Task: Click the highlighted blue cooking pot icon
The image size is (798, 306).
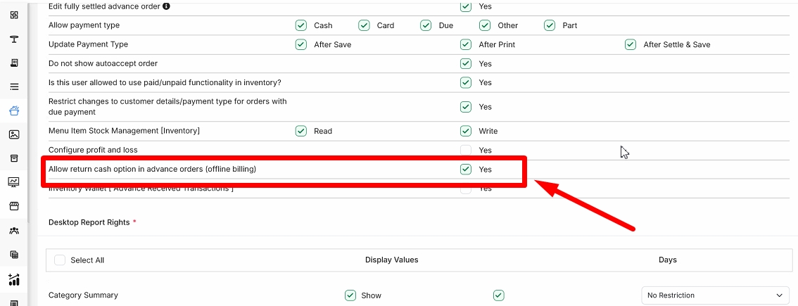Action: (14, 110)
